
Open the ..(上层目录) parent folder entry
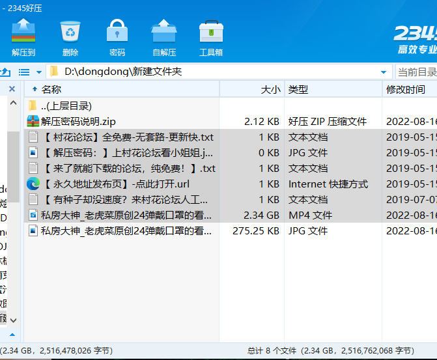[66, 105]
